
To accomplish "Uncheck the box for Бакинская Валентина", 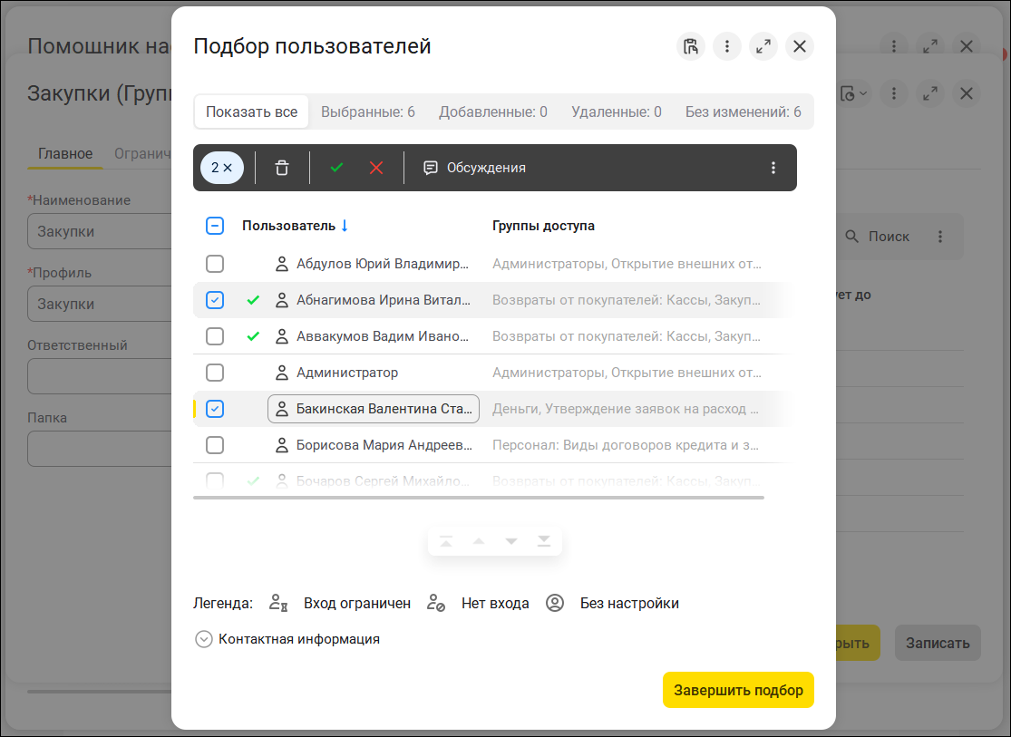I will click(x=215, y=409).
